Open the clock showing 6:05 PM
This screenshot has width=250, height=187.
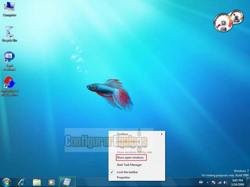click(237, 182)
